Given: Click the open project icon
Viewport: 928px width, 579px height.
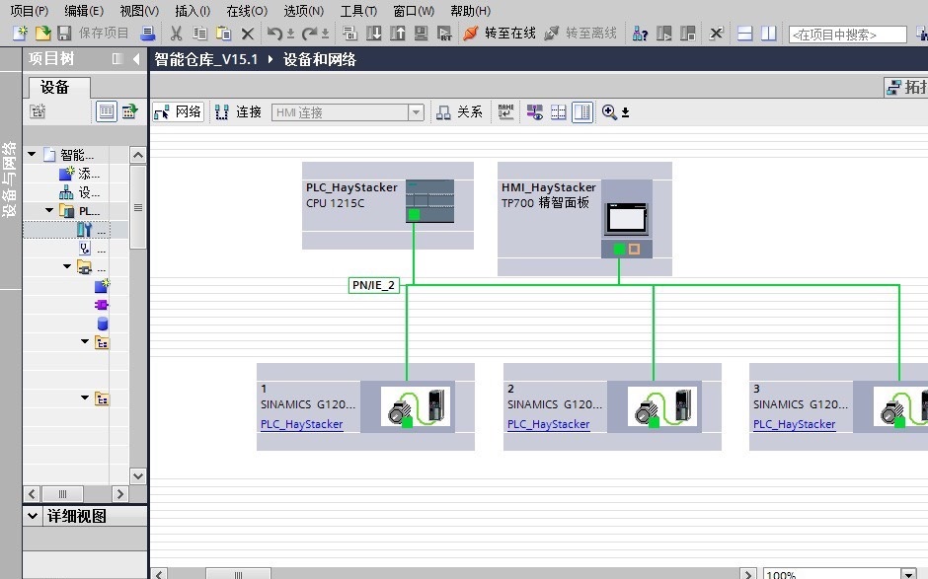Looking at the screenshot, I should 42,34.
